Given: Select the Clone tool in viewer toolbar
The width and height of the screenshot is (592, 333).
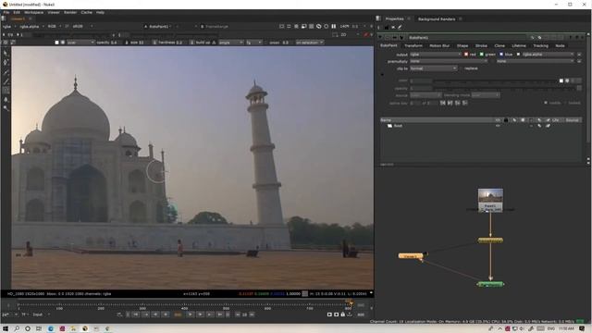Looking at the screenshot, I should (6, 91).
